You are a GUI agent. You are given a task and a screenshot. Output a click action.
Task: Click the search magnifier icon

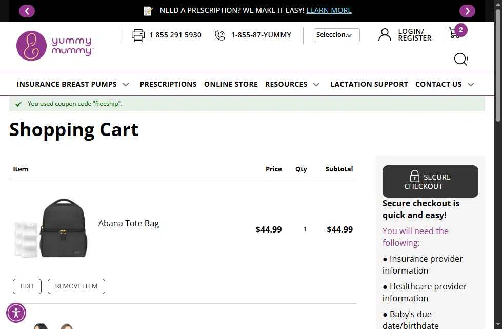tap(460, 59)
